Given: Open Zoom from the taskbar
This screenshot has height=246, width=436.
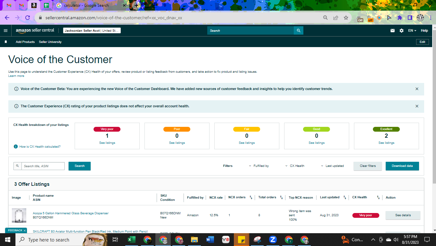Looking at the screenshot, I should pyautogui.click(x=273, y=240).
